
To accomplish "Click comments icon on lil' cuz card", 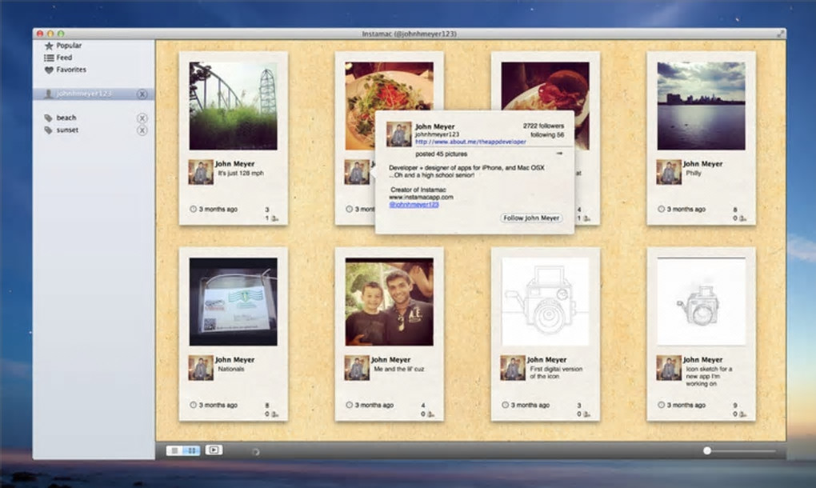I will [x=431, y=414].
